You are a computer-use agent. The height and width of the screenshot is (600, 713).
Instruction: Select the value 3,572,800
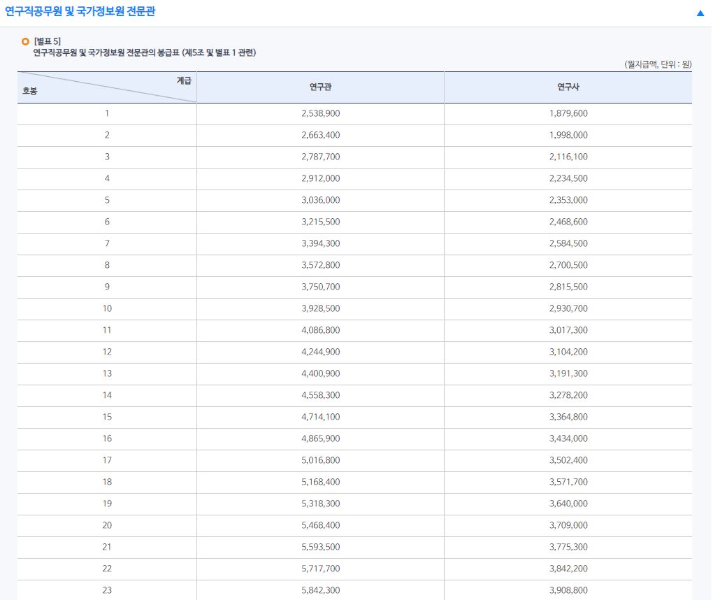coord(321,265)
